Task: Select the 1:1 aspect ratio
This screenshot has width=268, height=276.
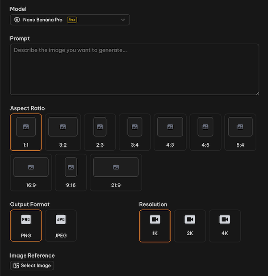Action: 26,132
